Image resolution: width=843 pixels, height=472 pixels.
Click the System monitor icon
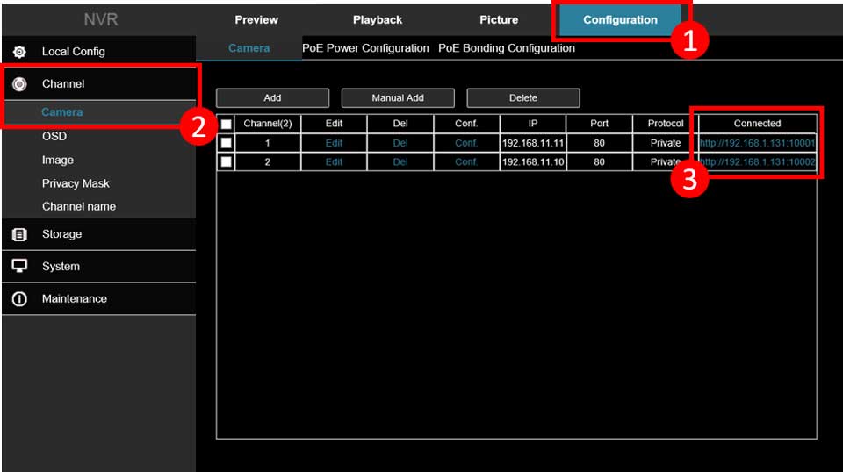click(19, 267)
